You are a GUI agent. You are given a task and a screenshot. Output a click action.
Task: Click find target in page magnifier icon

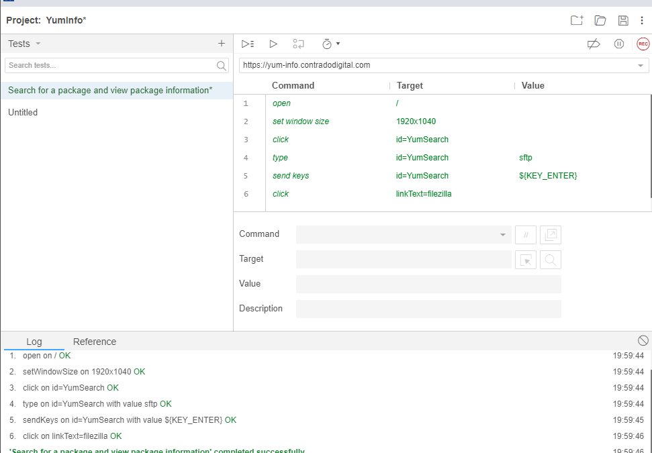pos(551,260)
